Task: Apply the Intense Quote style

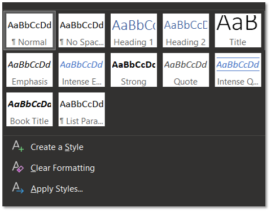Action: (238, 70)
